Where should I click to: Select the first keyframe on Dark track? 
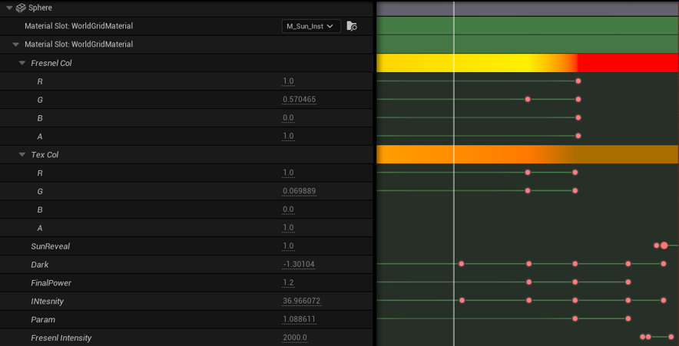[x=462, y=264]
